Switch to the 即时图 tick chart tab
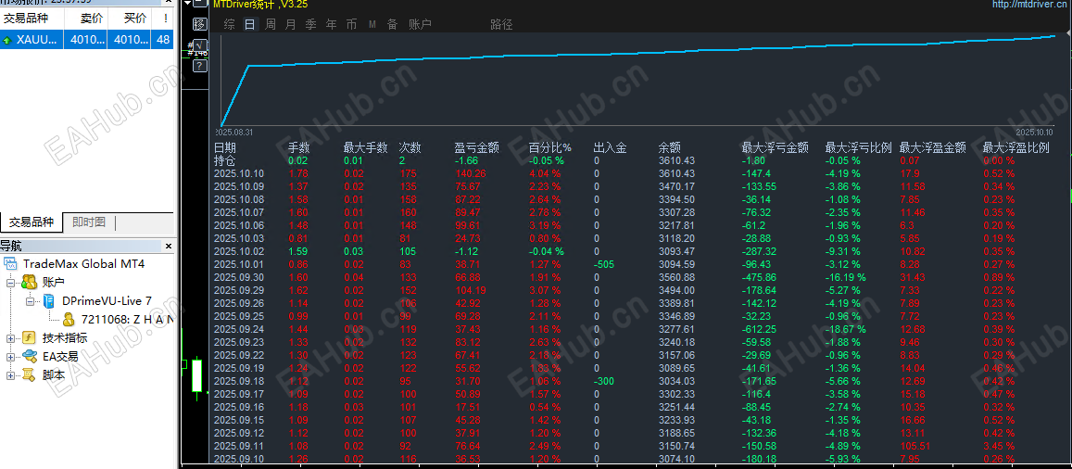This screenshot has height=469, width=1072. pyautogui.click(x=89, y=222)
